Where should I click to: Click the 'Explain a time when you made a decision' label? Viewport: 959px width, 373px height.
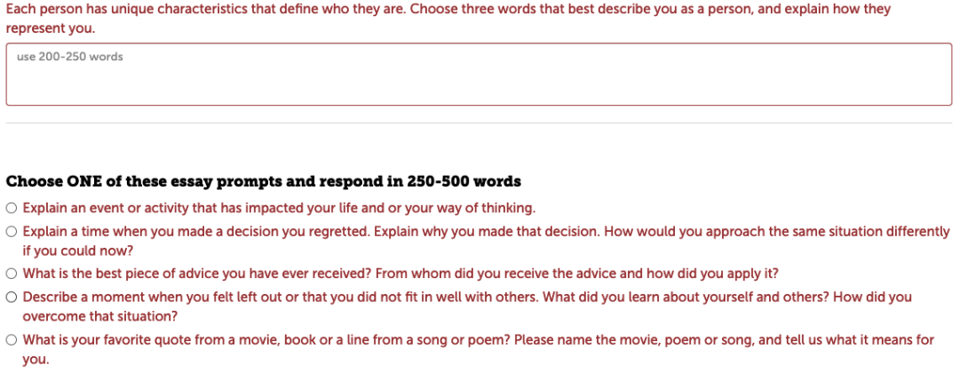coord(487,241)
